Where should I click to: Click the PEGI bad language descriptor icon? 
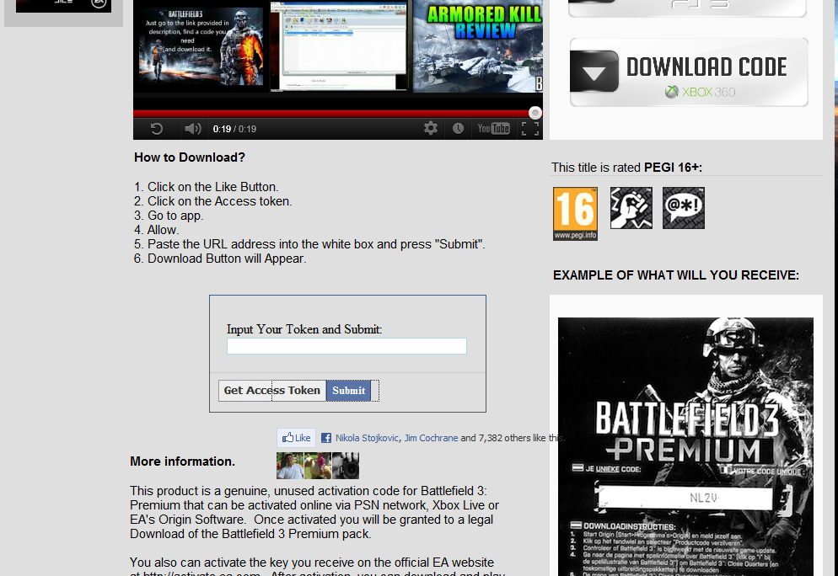pyautogui.click(x=684, y=208)
